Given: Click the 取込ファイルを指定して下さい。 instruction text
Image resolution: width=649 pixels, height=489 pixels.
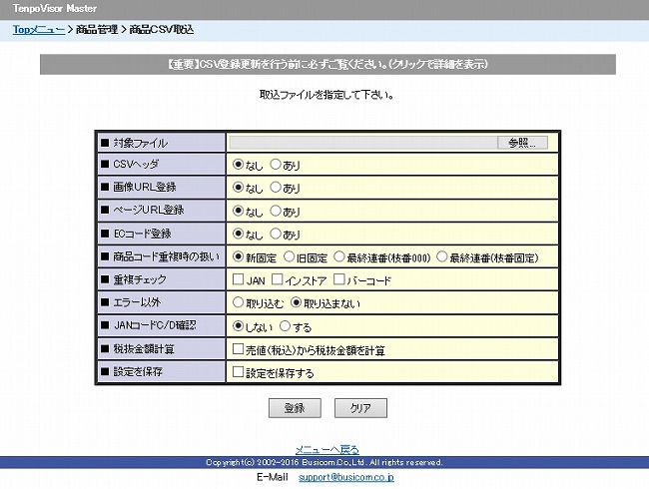Looking at the screenshot, I should 326,95.
